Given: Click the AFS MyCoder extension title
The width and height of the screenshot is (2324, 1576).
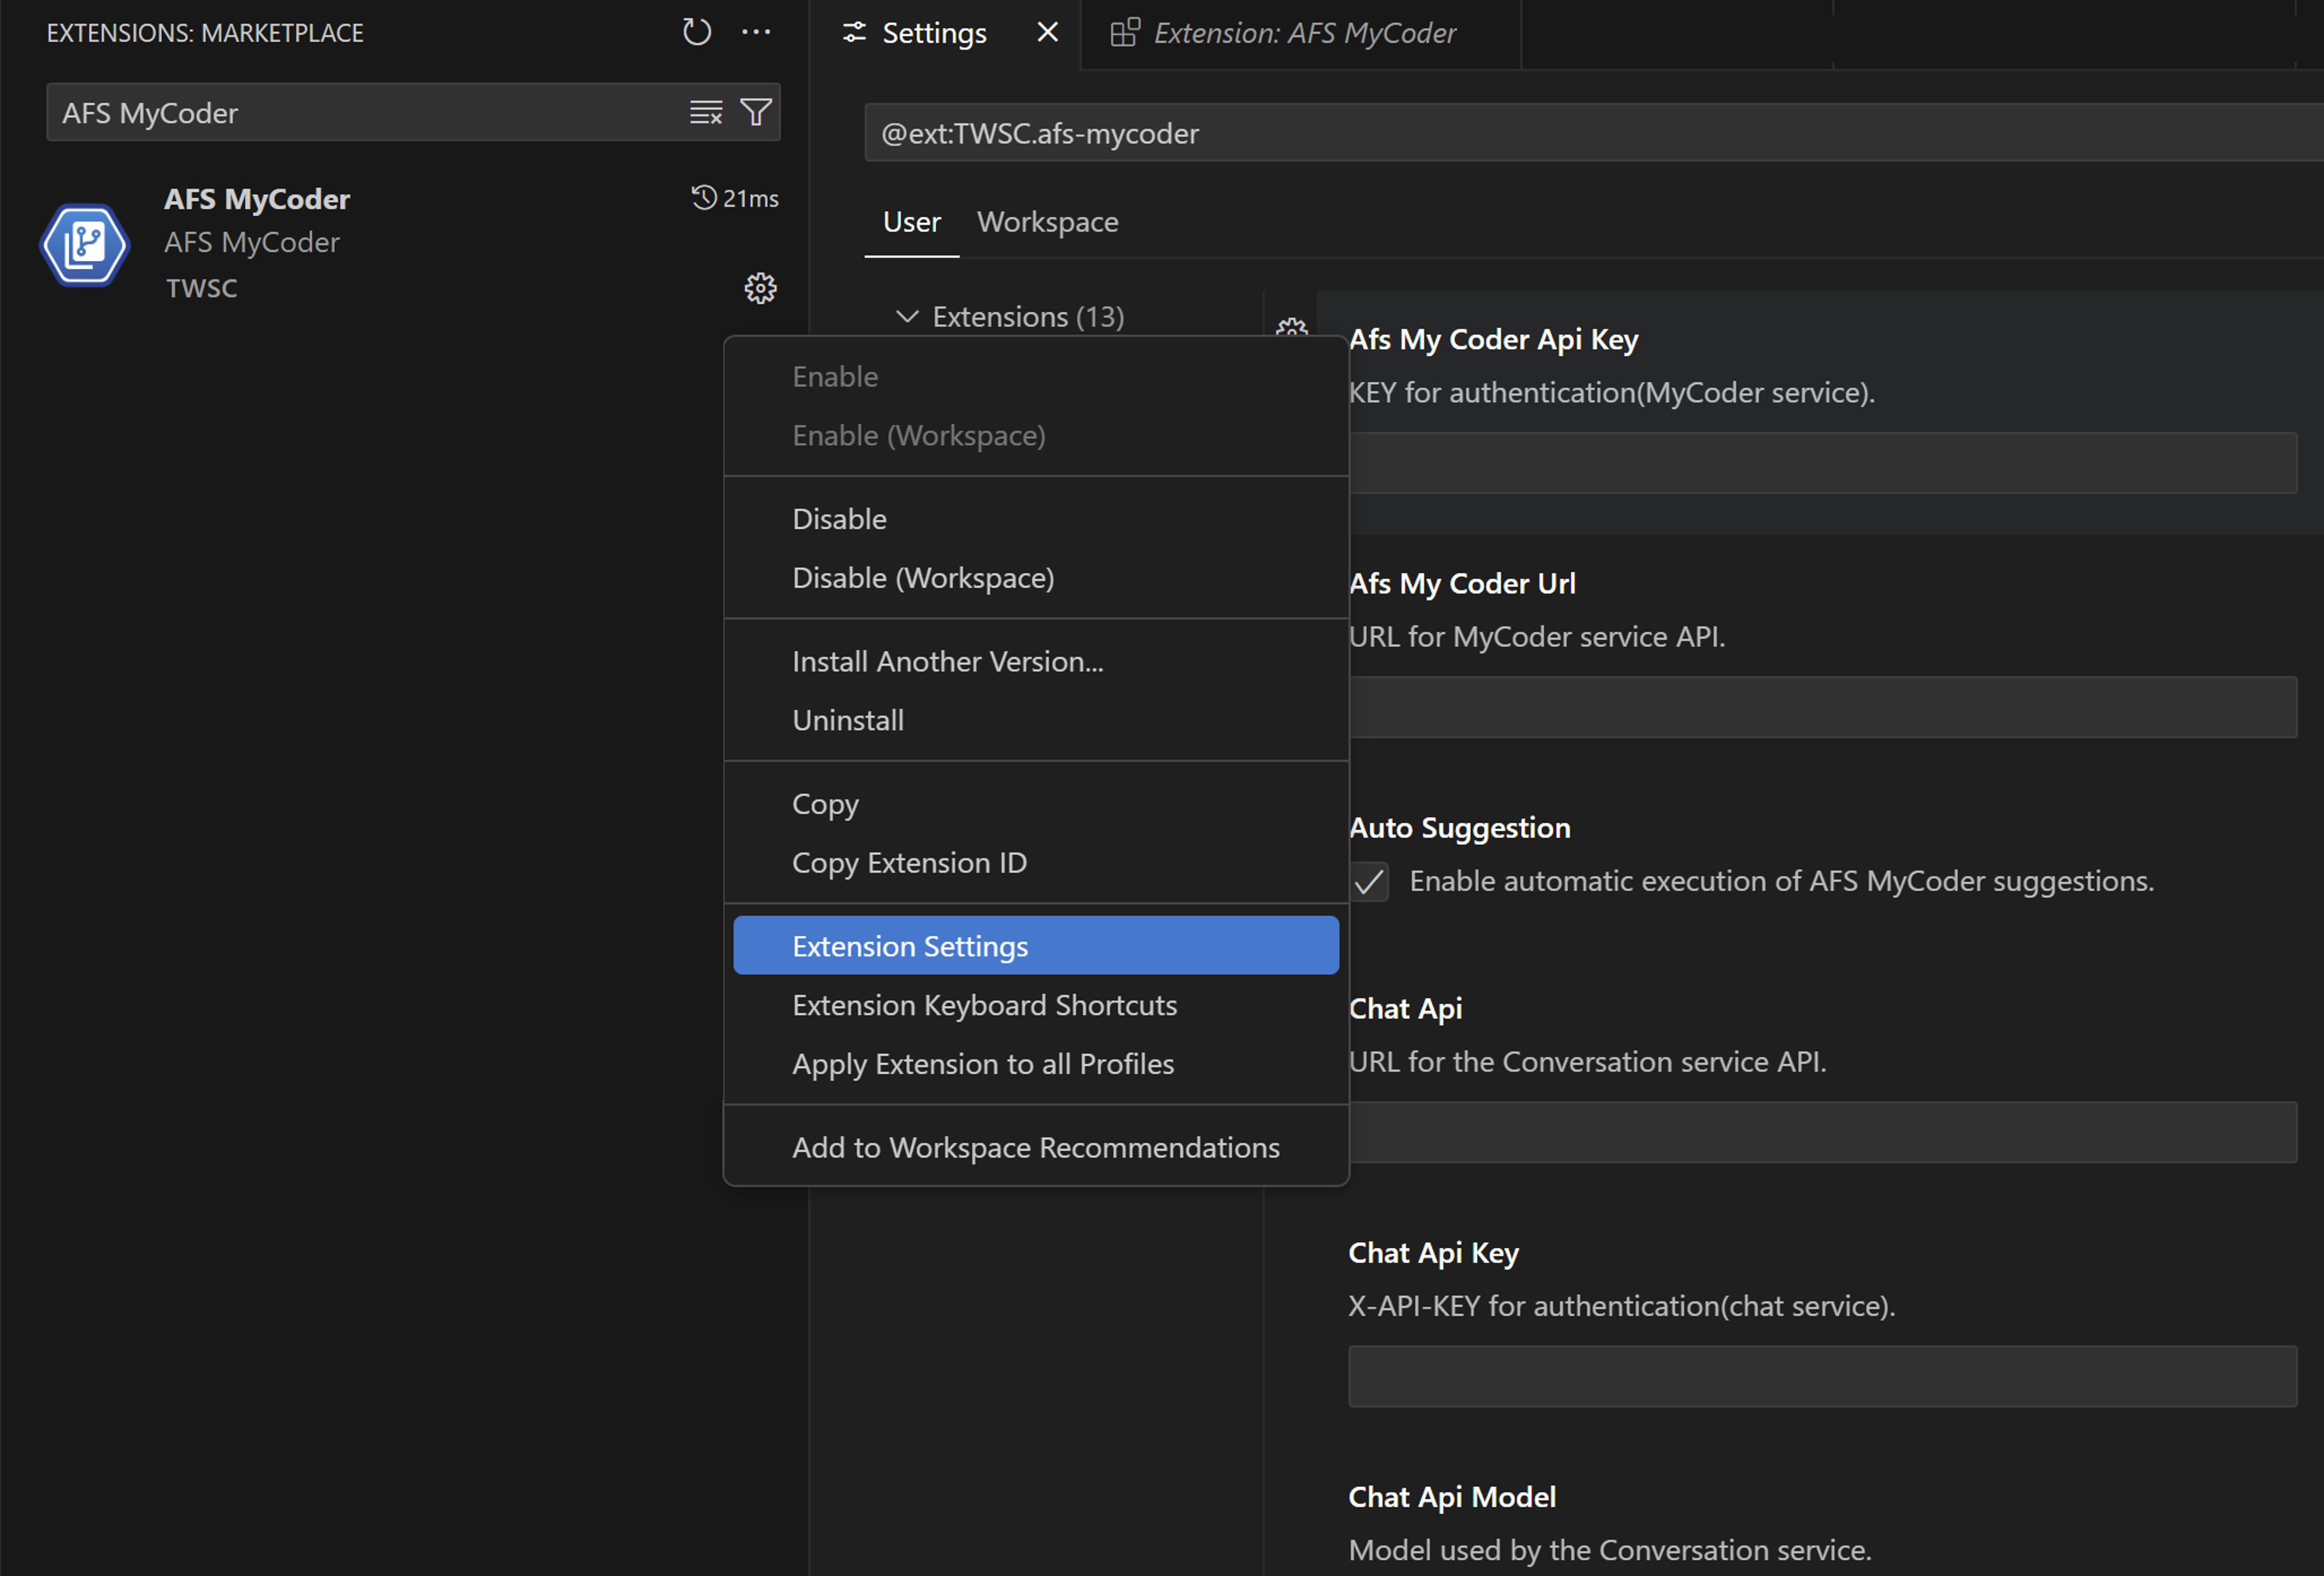Looking at the screenshot, I should 257,199.
